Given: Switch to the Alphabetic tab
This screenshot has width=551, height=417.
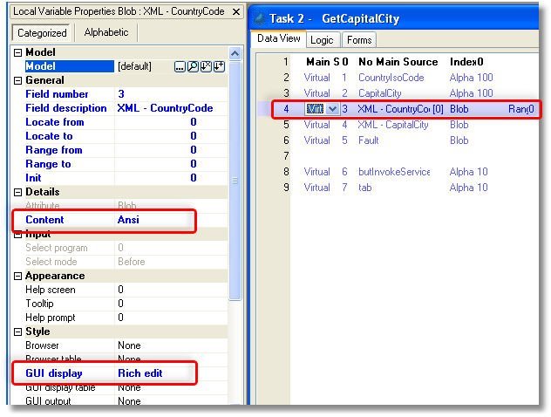Looking at the screenshot, I should pyautogui.click(x=106, y=32).
